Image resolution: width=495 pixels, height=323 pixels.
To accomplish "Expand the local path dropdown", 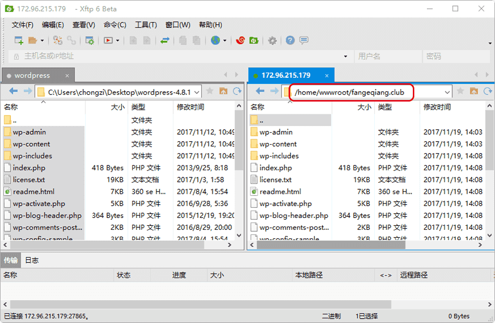I will coord(196,92).
